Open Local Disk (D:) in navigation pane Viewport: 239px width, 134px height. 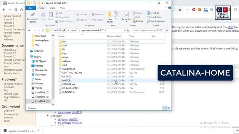(40, 97)
